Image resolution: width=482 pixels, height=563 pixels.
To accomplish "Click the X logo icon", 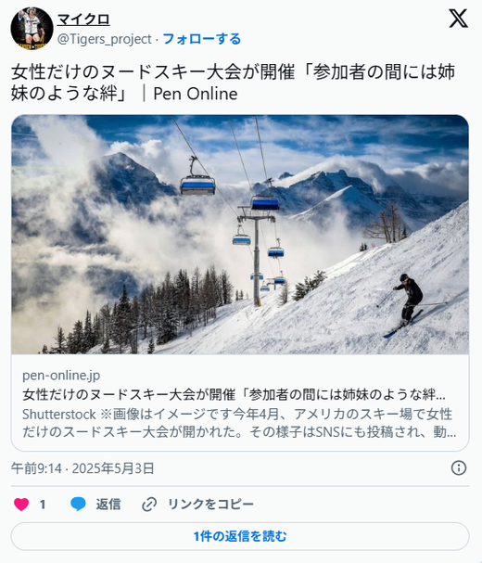I will pyautogui.click(x=458, y=19).
